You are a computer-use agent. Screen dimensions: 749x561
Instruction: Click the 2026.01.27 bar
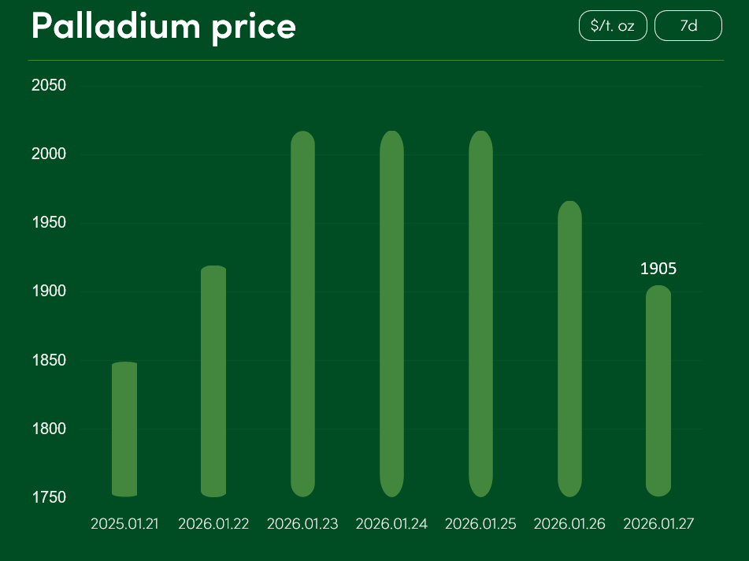point(658,391)
